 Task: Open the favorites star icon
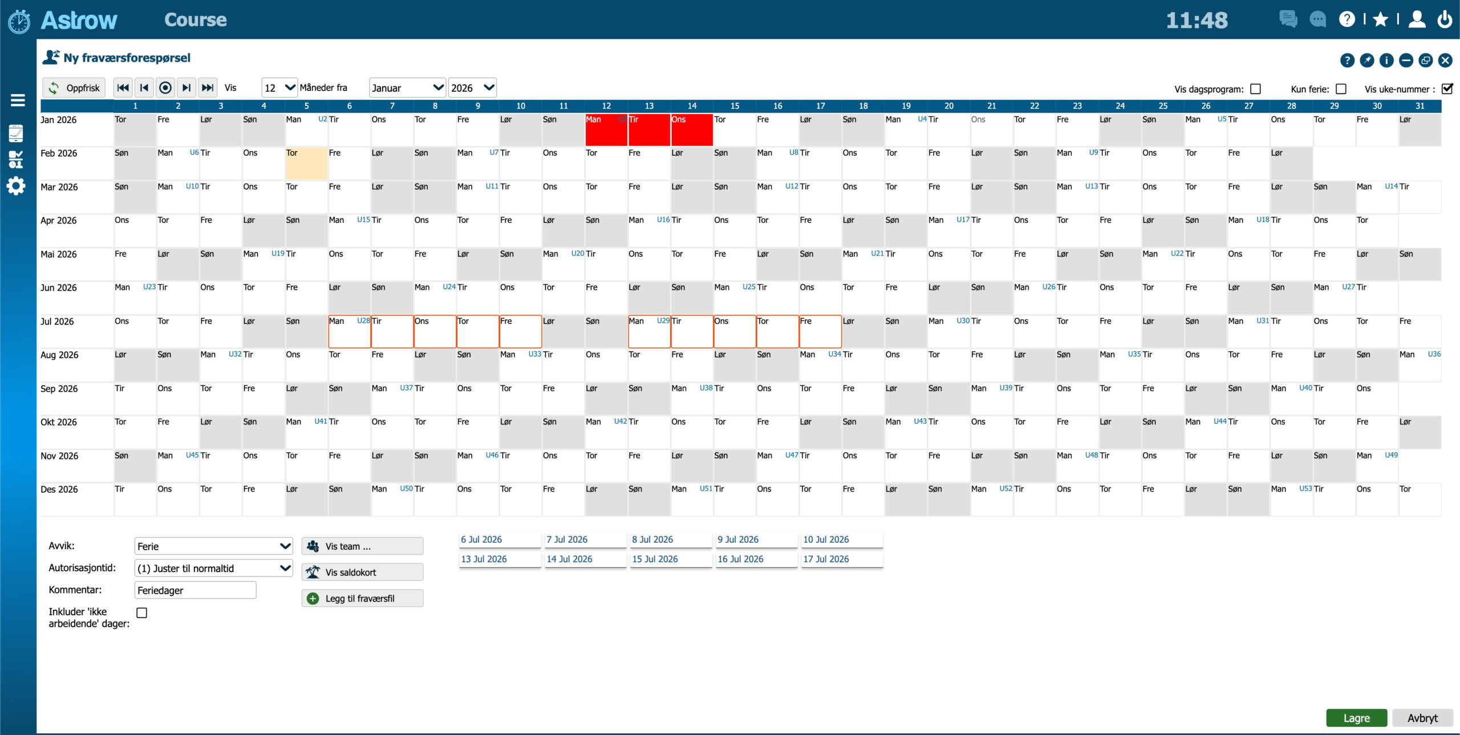[1380, 20]
